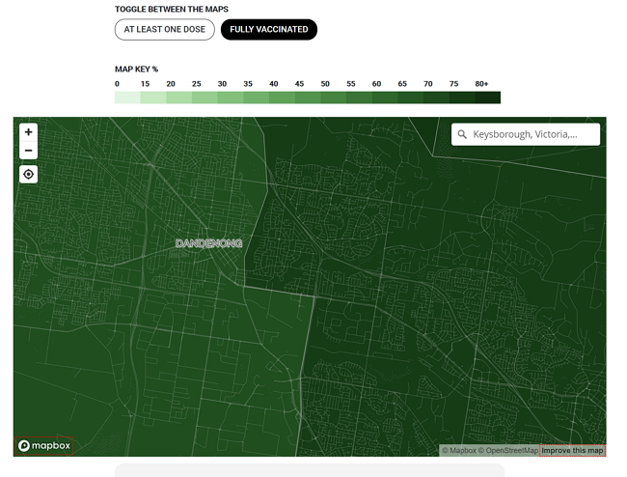627x477 pixels.
Task: Zoom in the map with plus button
Action: [28, 132]
